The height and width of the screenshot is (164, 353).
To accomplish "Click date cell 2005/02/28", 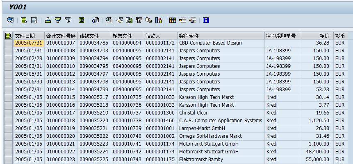I will pos(29,58).
